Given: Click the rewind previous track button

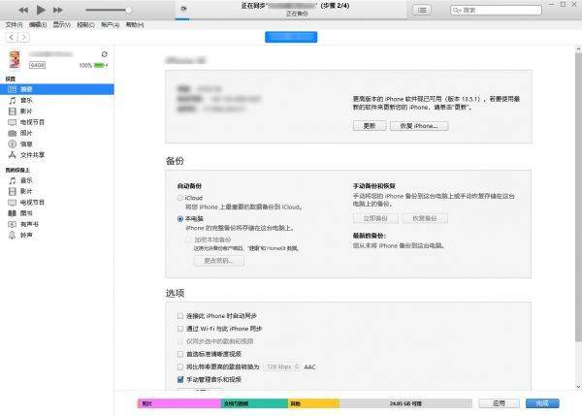Looking at the screenshot, I should (x=23, y=10).
